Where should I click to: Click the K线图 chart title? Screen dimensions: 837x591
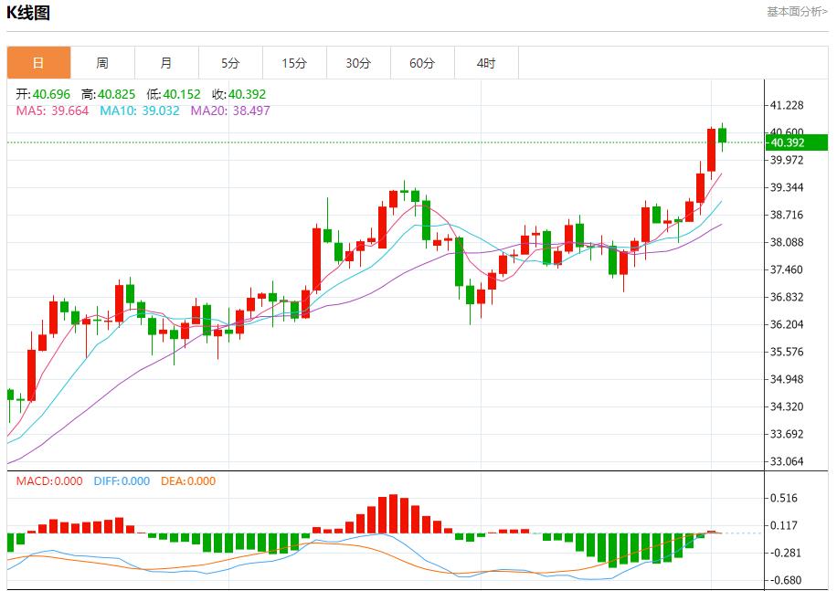pos(30,12)
